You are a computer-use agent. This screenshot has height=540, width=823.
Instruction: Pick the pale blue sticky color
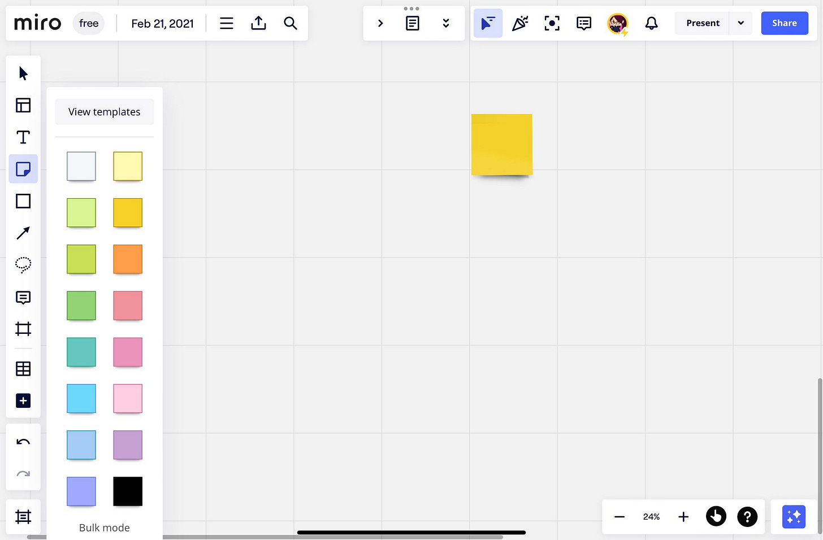coord(81,445)
